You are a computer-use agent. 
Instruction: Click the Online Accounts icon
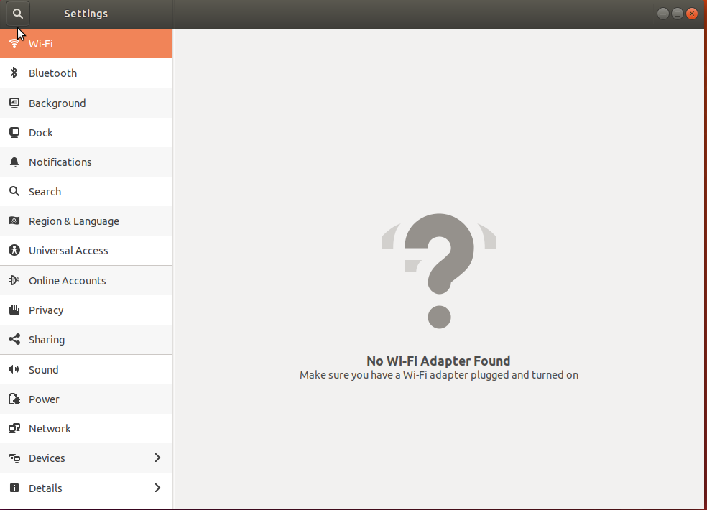(x=14, y=280)
